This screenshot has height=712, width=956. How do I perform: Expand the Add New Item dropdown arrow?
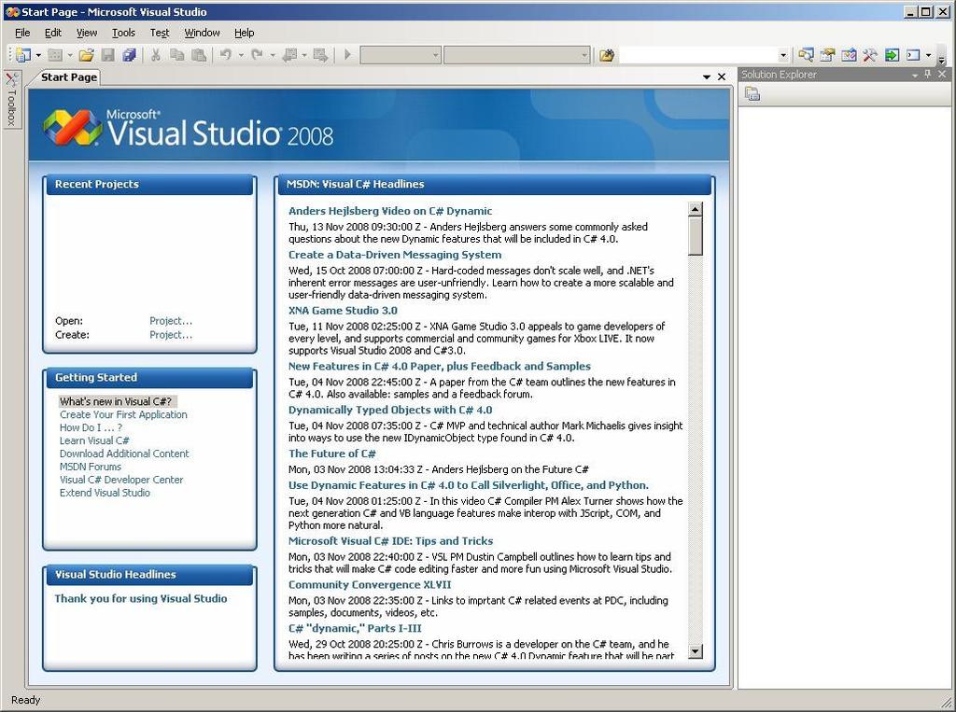pyautogui.click(x=69, y=55)
